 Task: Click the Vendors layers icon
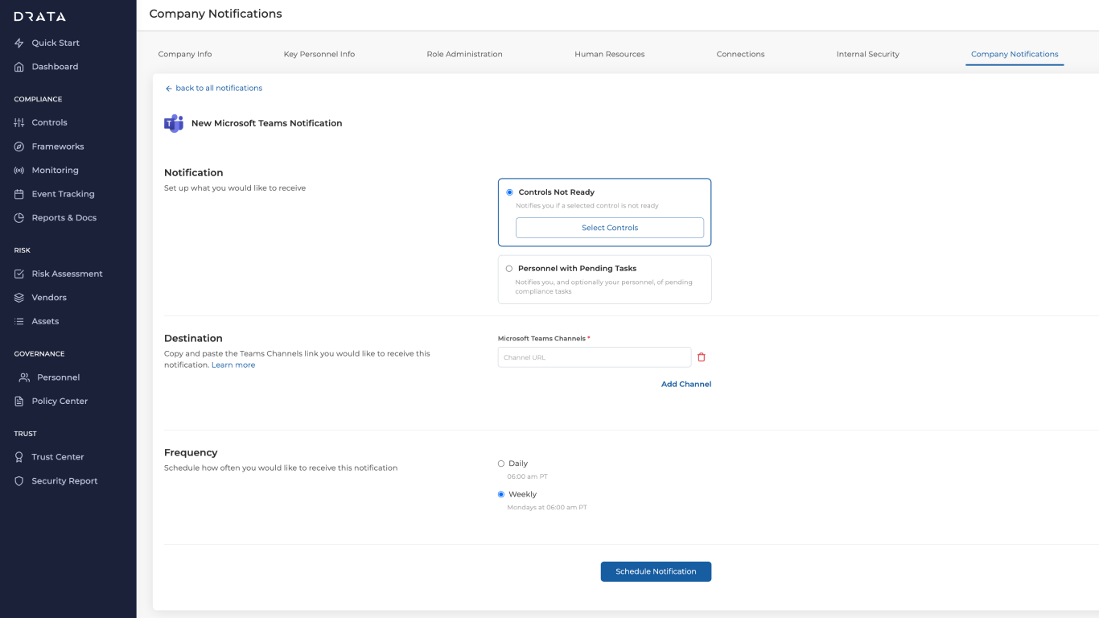[19, 298]
